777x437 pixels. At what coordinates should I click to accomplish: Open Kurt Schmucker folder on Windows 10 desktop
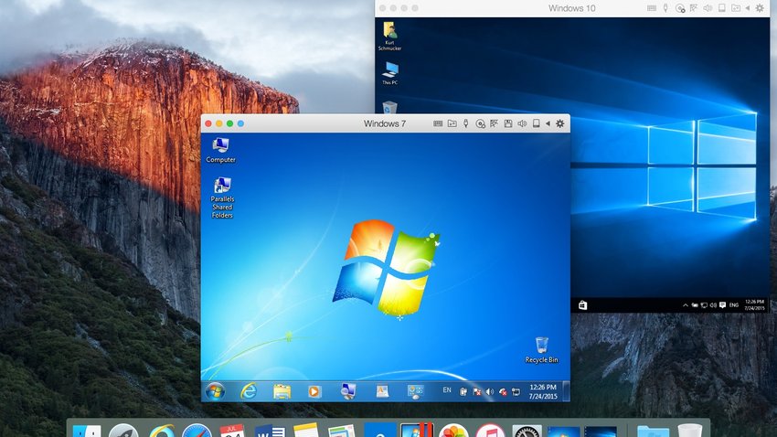tap(390, 37)
